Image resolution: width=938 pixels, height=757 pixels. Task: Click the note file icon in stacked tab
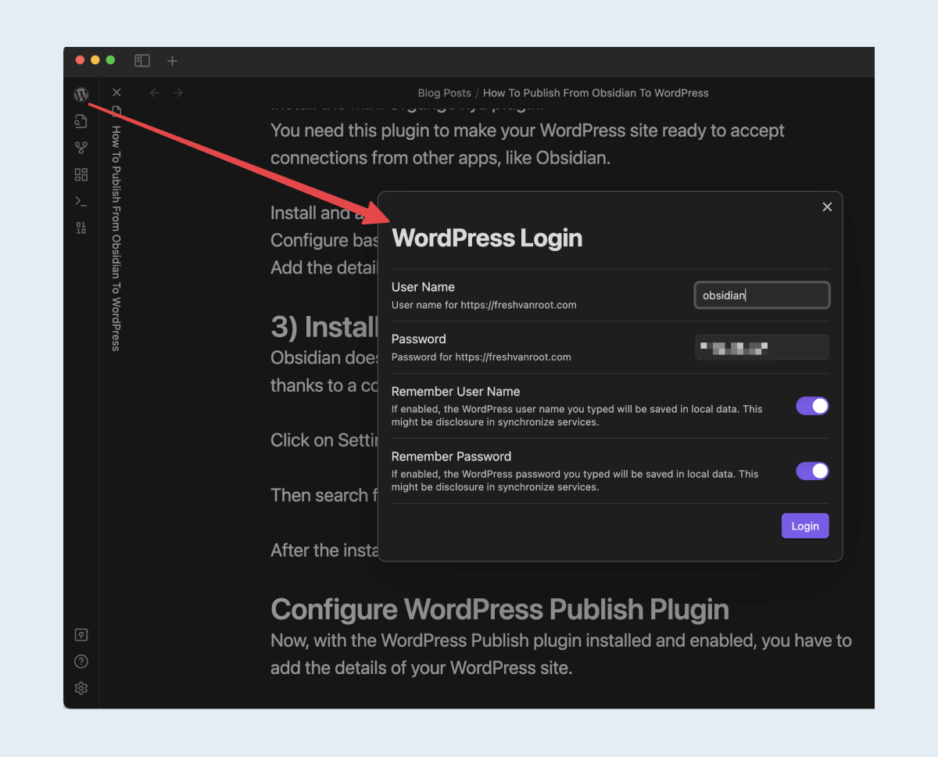coord(116,111)
